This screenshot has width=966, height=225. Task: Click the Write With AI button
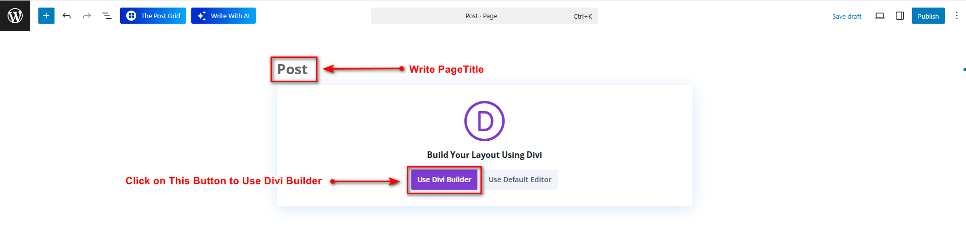[224, 16]
